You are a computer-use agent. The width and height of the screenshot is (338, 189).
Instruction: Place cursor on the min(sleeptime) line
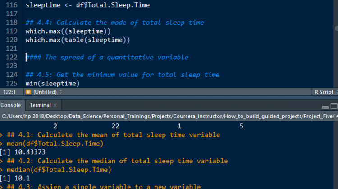coord(52,84)
